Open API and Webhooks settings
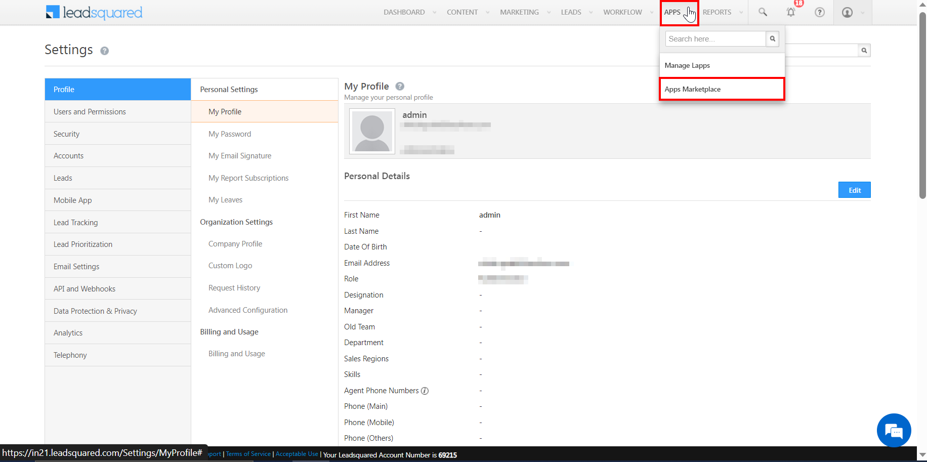The height and width of the screenshot is (462, 927). 118,289
